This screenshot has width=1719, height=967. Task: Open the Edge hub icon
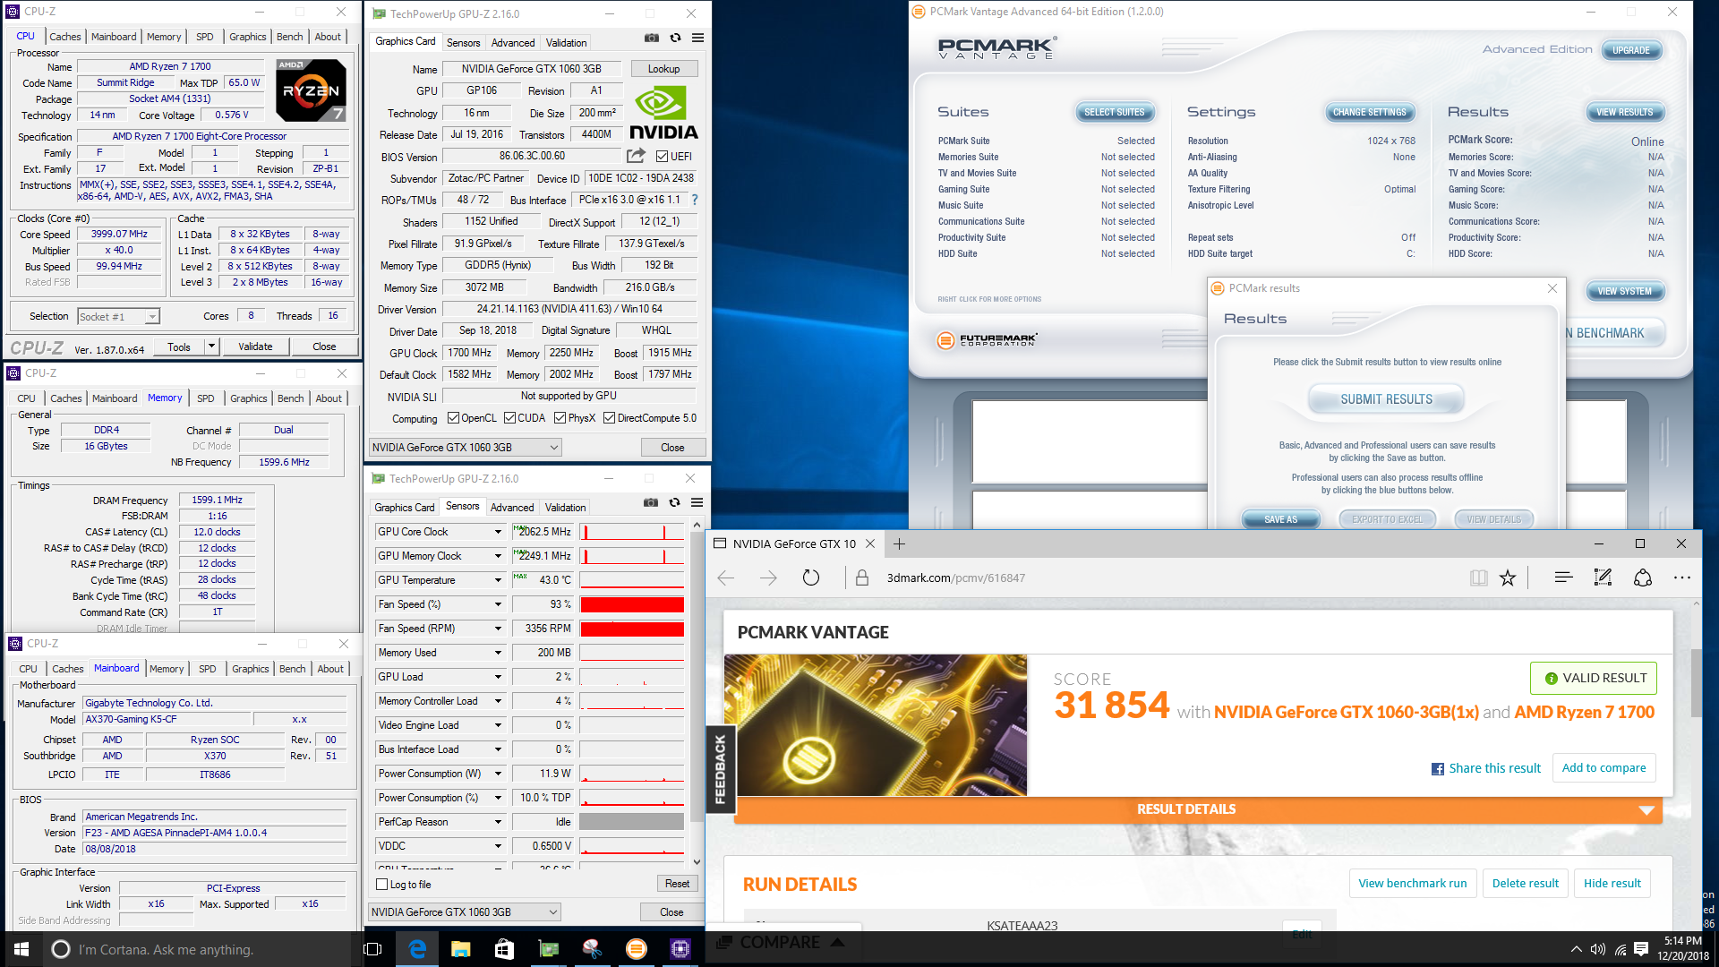(1564, 578)
